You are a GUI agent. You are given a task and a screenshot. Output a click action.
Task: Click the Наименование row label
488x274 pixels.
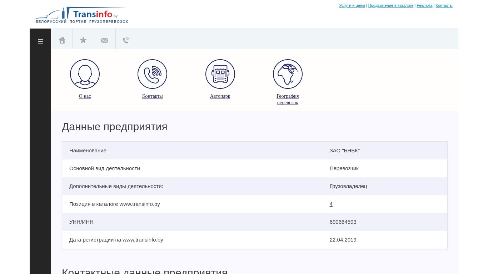coord(88,151)
